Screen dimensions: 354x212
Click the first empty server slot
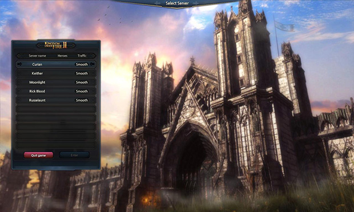pyautogui.click(x=56, y=109)
